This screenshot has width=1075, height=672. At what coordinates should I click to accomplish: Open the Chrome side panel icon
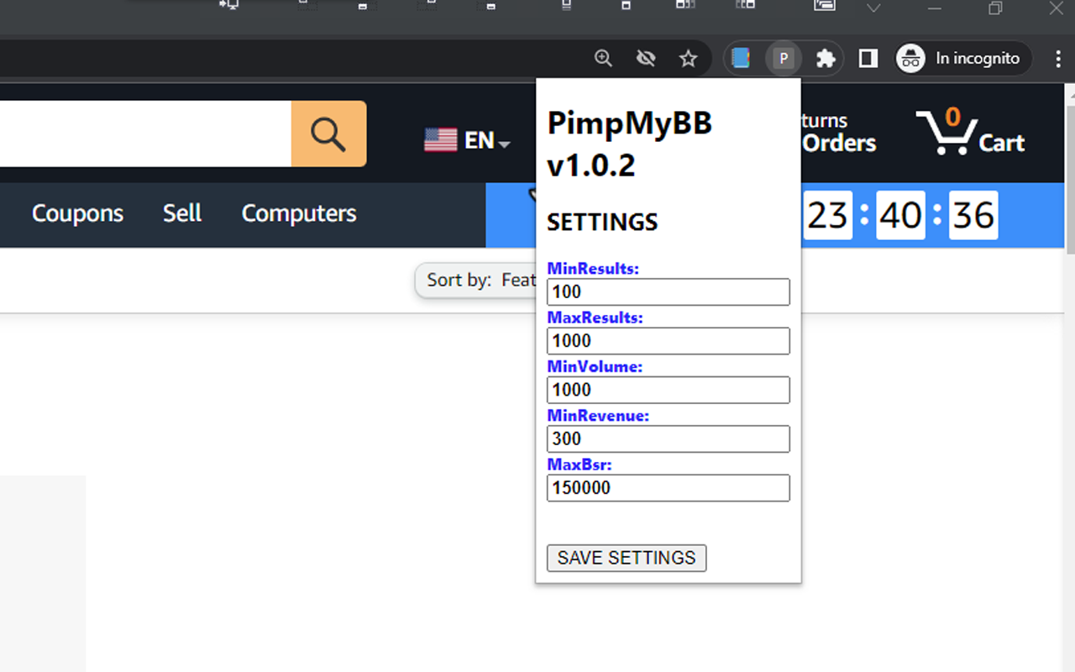(x=868, y=58)
